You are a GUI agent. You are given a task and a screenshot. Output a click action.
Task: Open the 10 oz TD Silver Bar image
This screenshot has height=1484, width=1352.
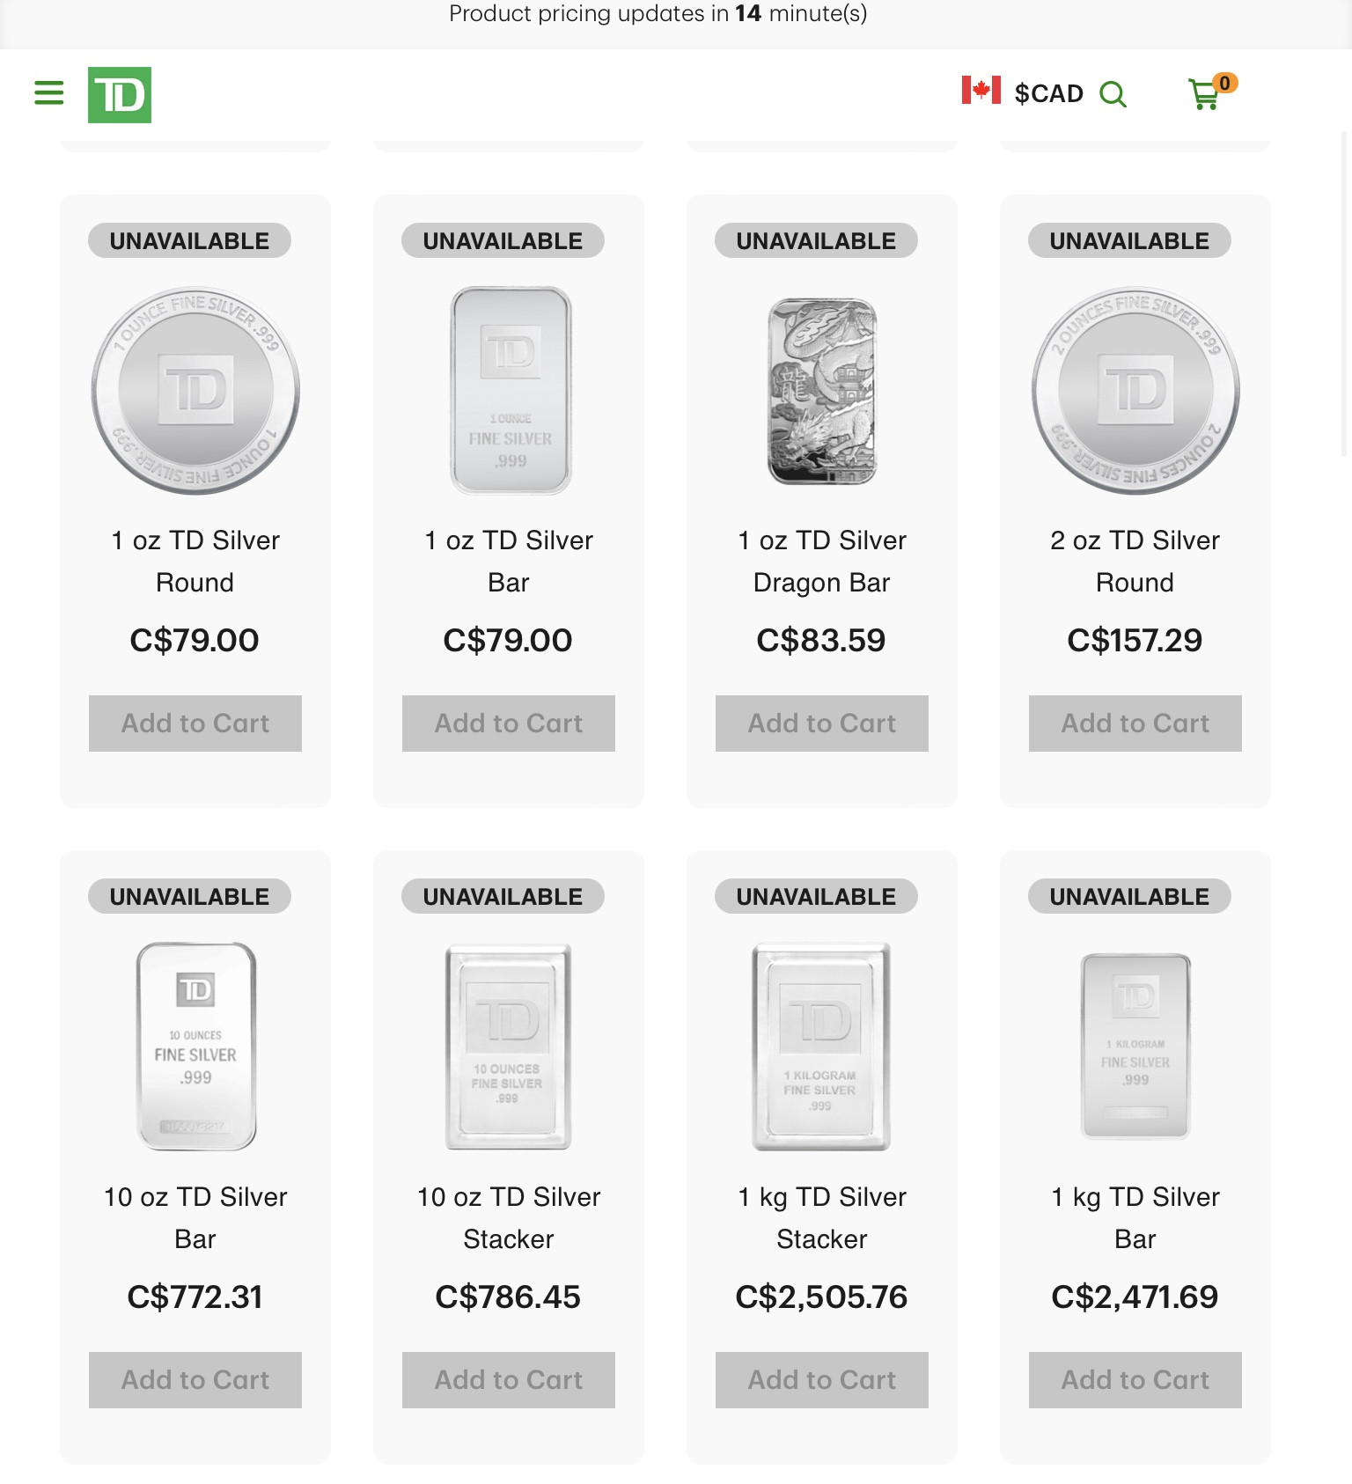pyautogui.click(x=195, y=1046)
